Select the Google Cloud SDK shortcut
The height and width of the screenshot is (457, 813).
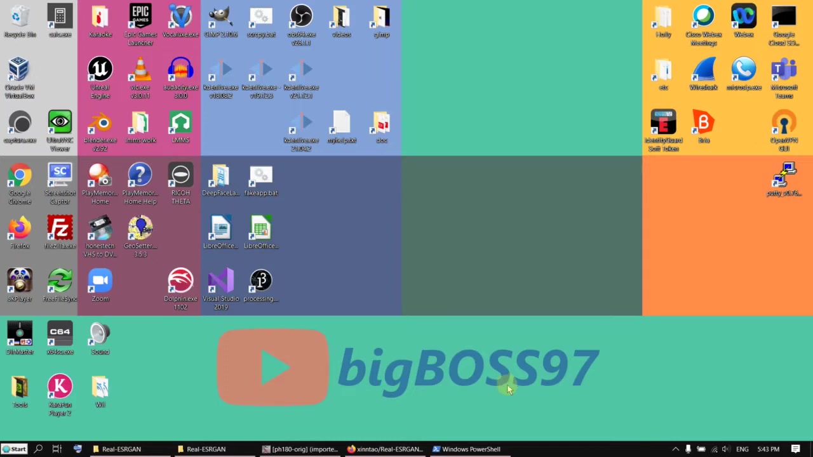[x=784, y=25]
